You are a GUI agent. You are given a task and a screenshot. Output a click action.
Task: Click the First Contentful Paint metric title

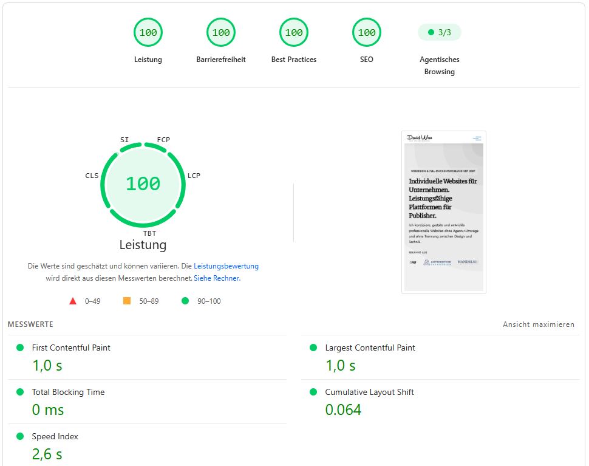[71, 348]
